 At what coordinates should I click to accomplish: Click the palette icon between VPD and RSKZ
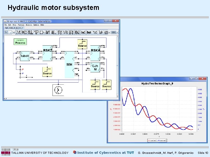71,32
